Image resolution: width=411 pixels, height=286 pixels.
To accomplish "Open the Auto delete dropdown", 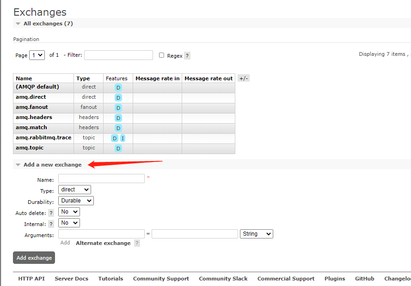I will coord(69,212).
